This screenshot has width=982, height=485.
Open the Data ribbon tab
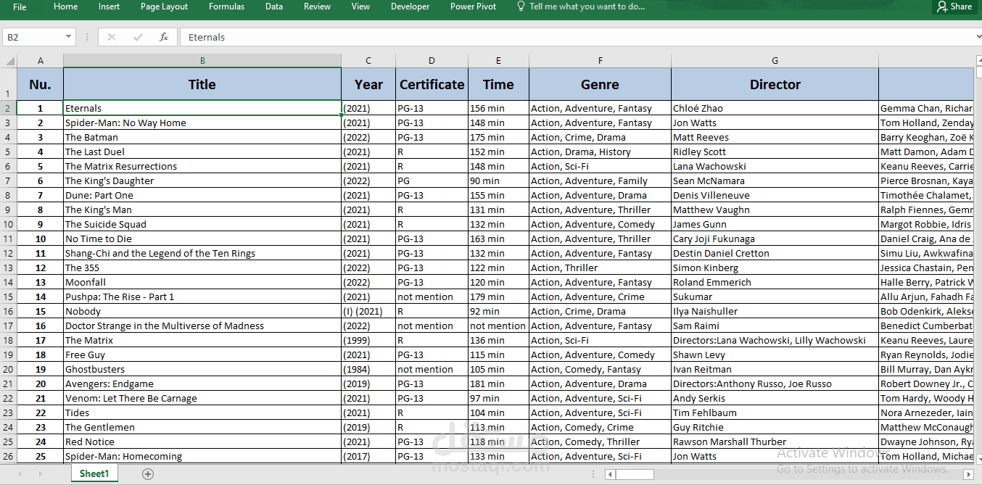click(274, 7)
